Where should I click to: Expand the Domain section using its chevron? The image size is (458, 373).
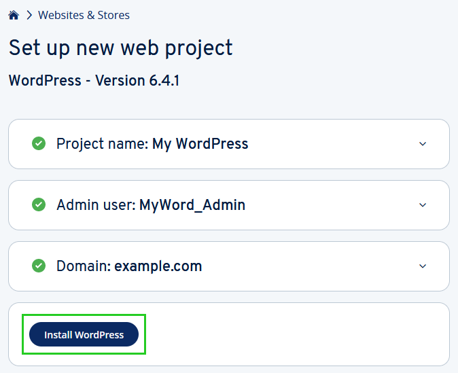423,266
